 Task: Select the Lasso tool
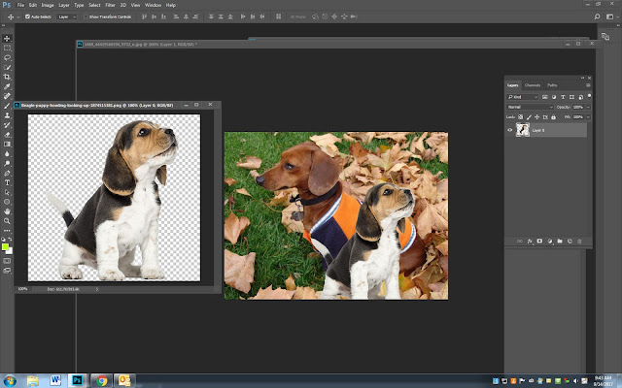tap(7, 57)
